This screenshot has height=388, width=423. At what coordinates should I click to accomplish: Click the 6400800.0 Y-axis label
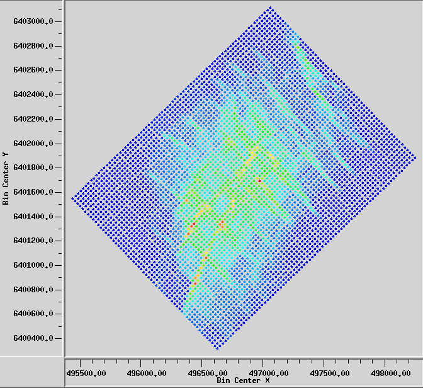tap(33, 290)
